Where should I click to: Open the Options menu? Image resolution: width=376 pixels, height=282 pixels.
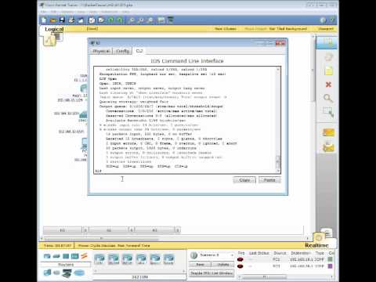67,12
